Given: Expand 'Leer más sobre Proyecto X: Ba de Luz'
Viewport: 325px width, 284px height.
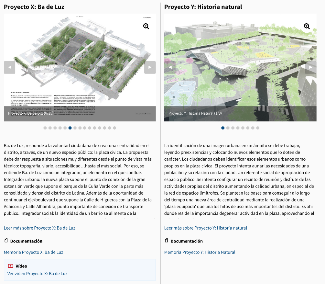Looking at the screenshot, I should pos(39,228).
